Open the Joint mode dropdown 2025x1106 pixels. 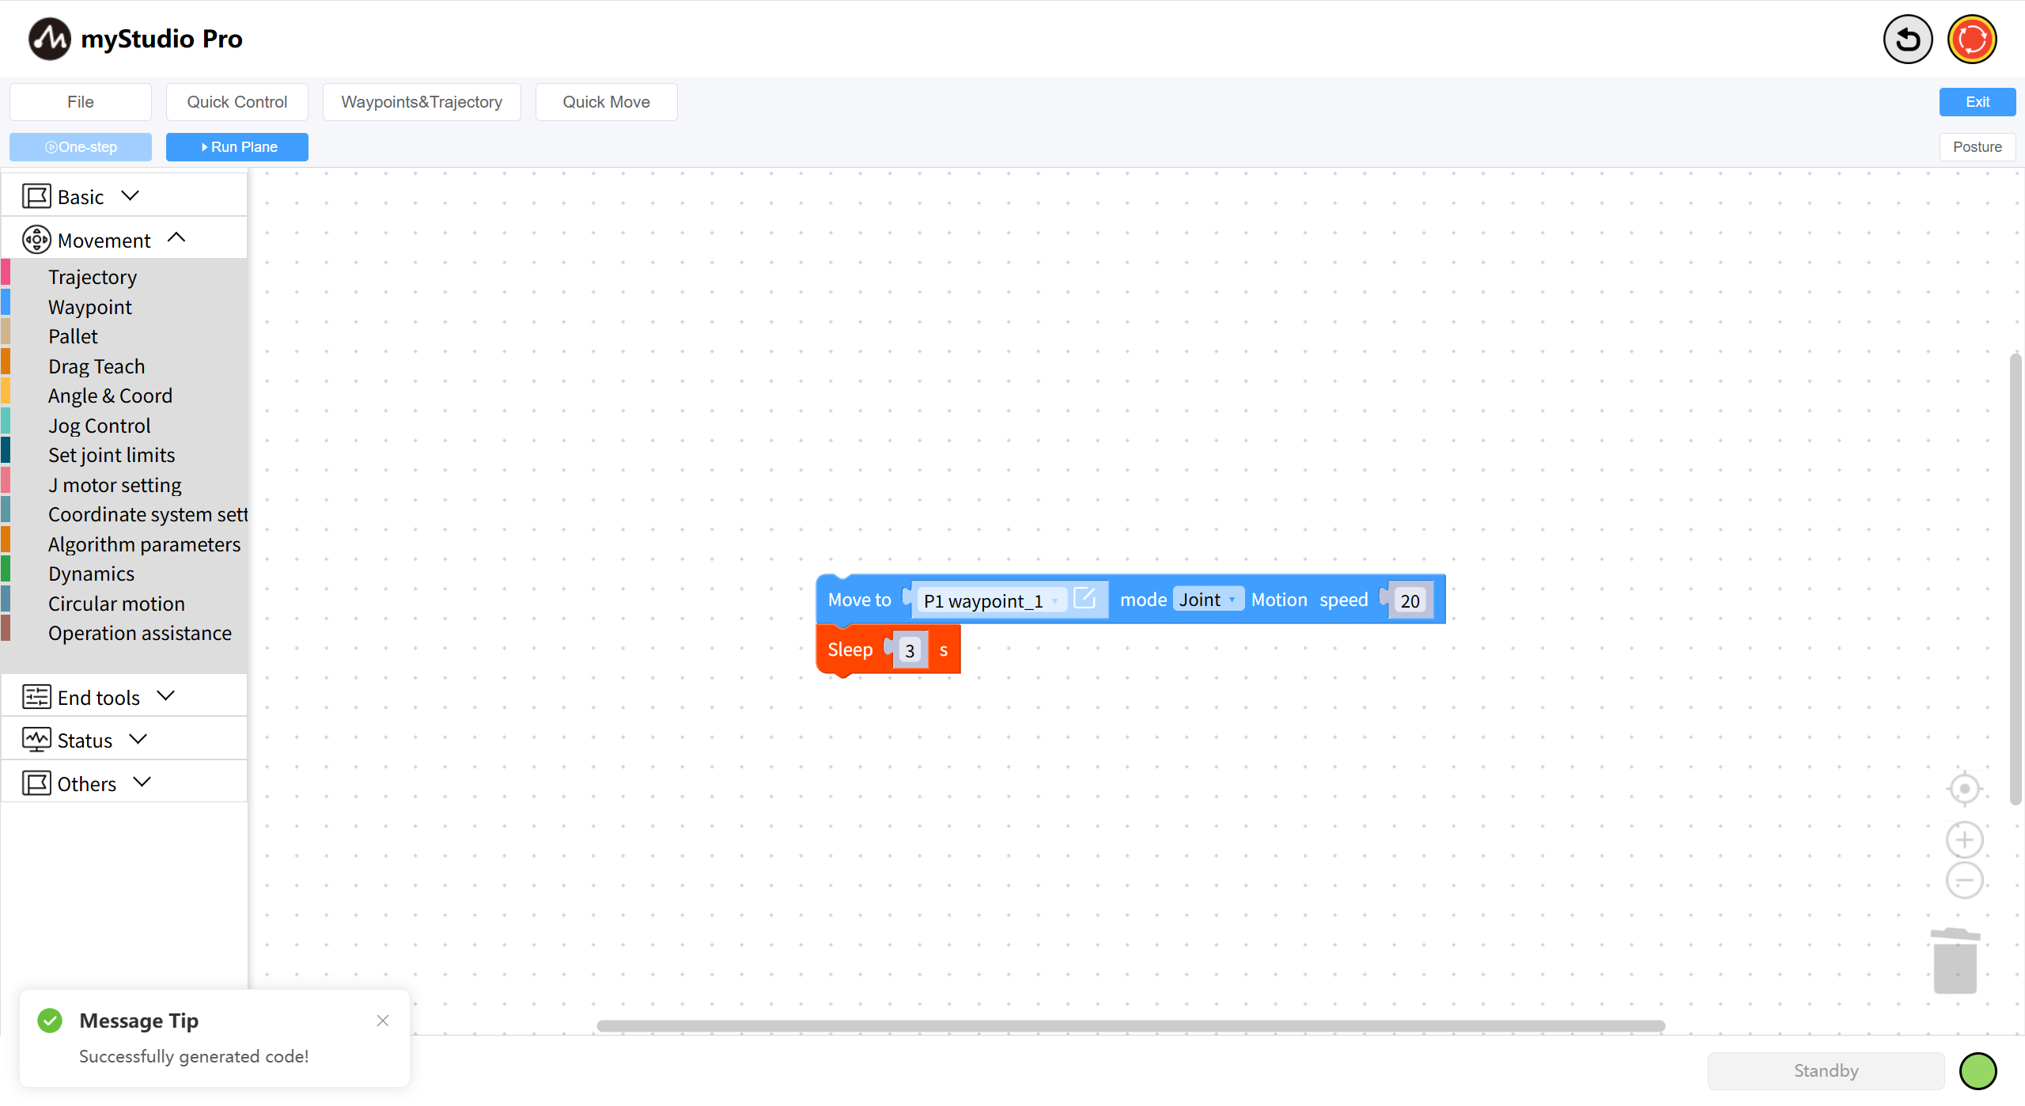pos(1207,600)
